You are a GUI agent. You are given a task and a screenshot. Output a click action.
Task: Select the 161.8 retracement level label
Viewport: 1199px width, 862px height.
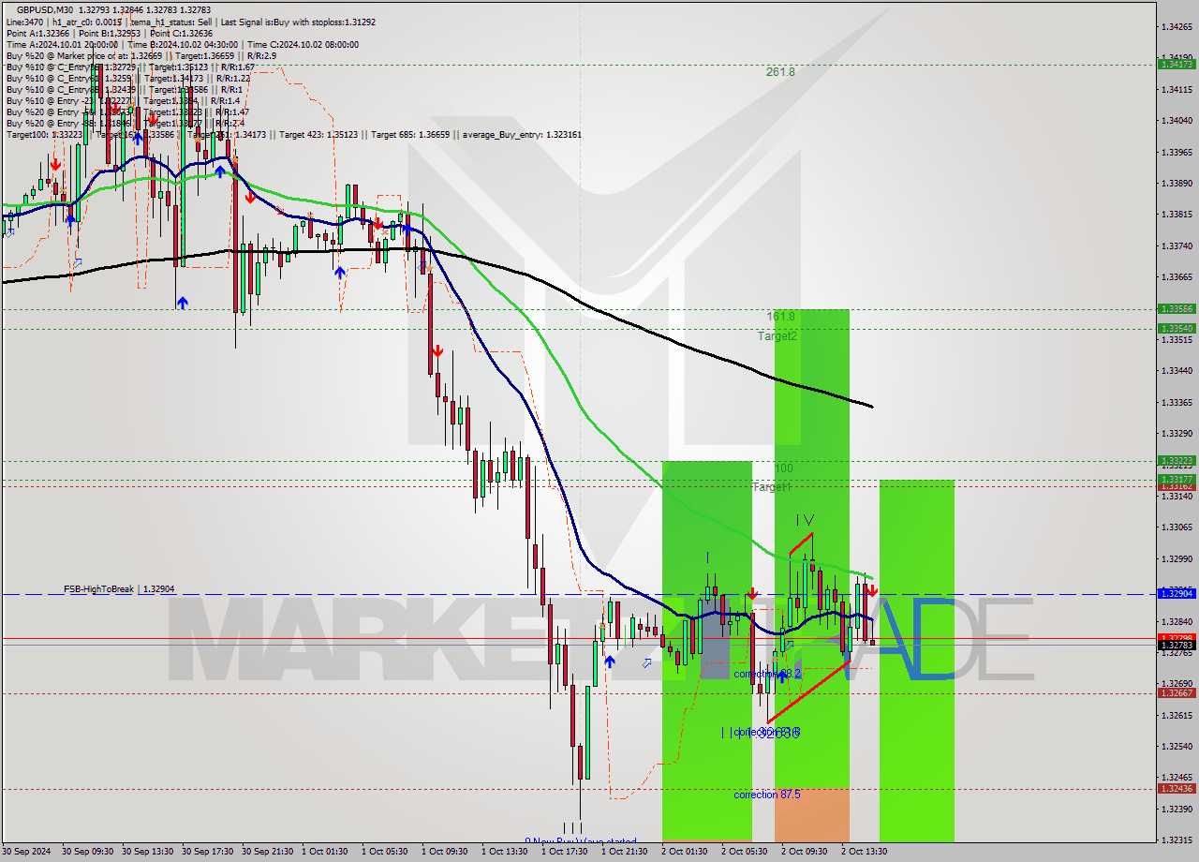780,316
